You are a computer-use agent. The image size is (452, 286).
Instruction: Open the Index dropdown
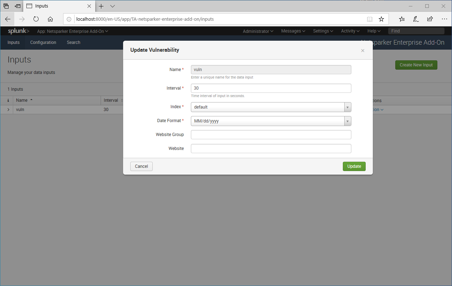click(347, 107)
